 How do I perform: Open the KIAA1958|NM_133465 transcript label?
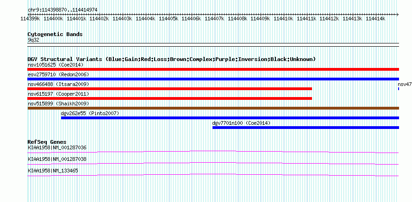(53, 171)
